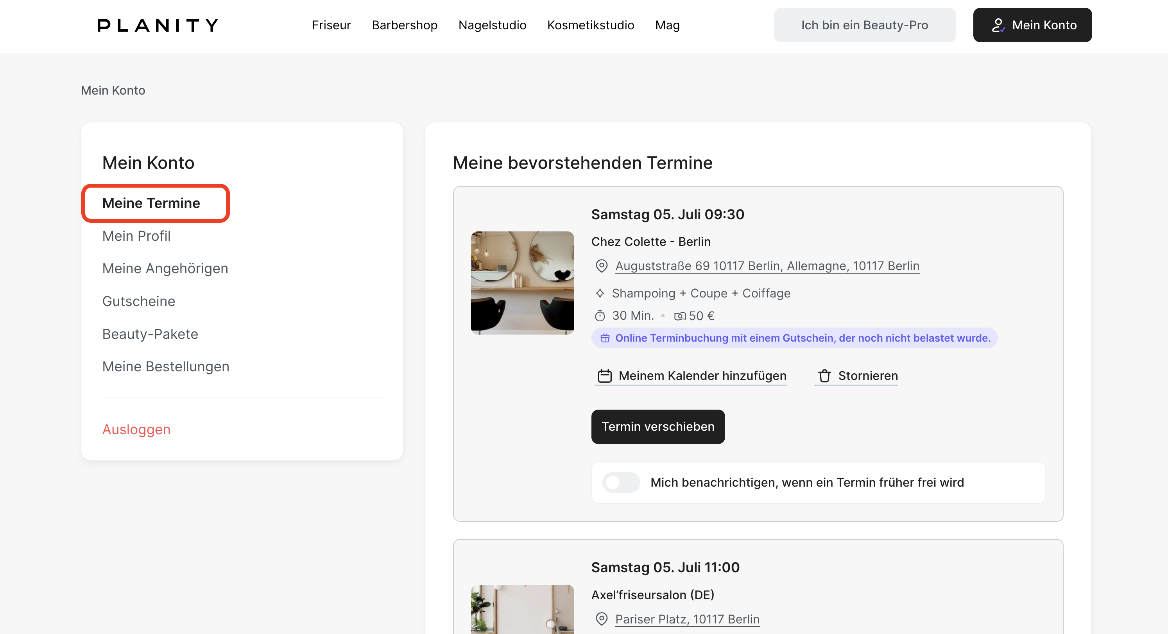Click the location pin for Axel'friseursalon address
The width and height of the screenshot is (1168, 634).
click(601, 619)
